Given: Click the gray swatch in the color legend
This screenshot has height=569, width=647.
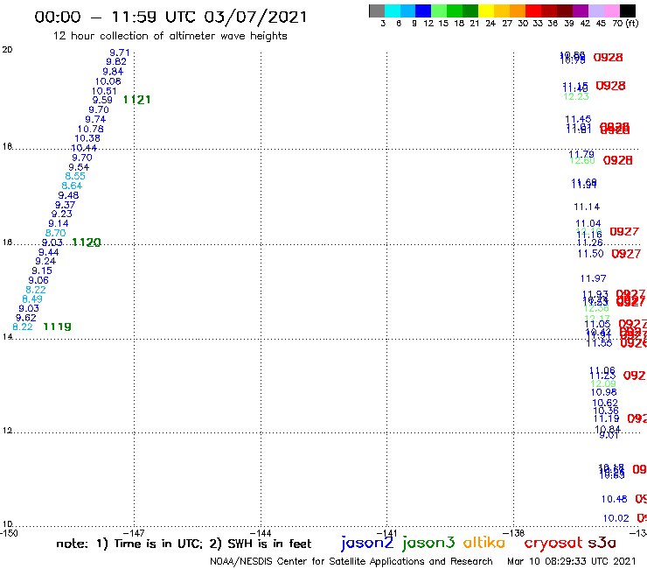Looking at the screenshot, I should pos(377,11).
